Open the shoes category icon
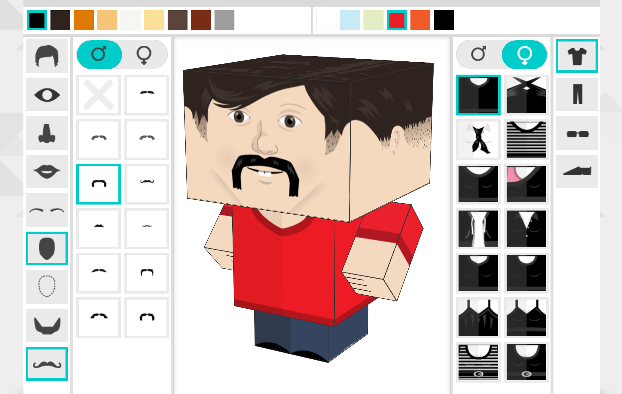This screenshot has height=394, width=622. (x=577, y=171)
